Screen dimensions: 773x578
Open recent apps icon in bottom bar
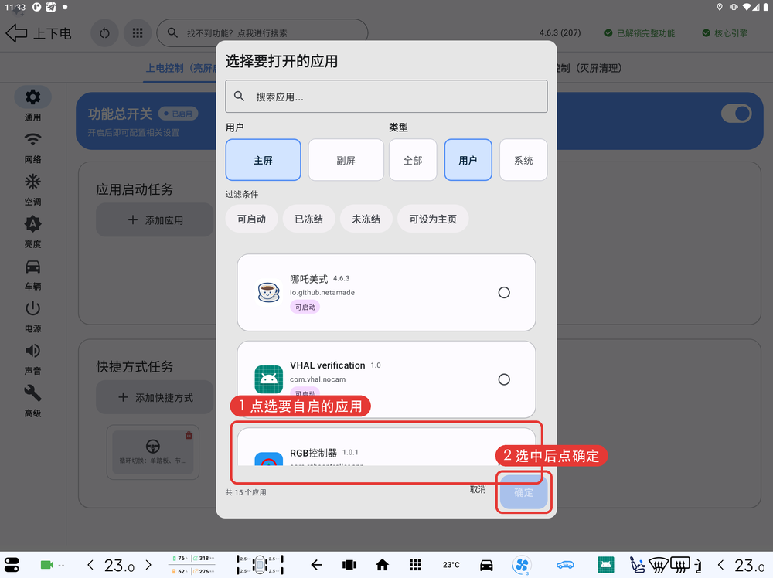click(349, 565)
